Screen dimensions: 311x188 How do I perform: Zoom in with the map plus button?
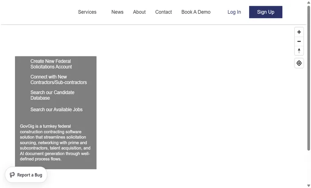coord(299,32)
